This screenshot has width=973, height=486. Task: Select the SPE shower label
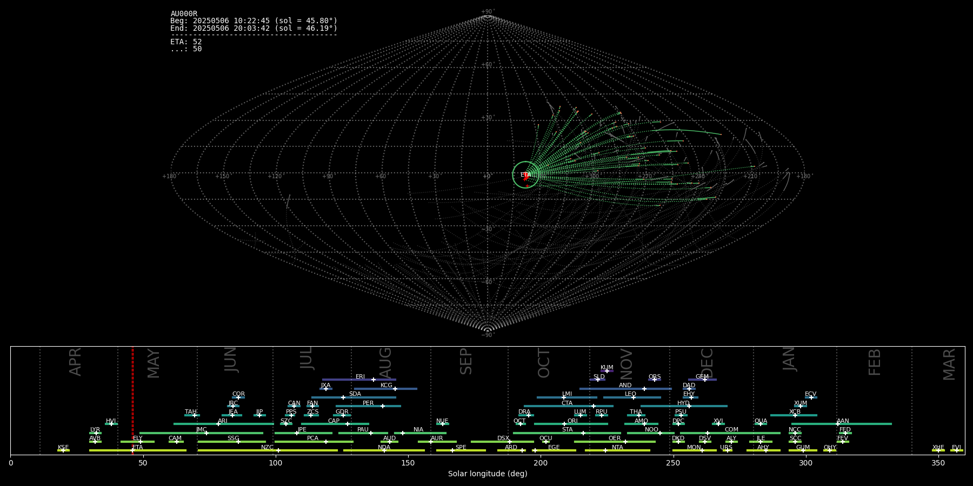coord(461,448)
